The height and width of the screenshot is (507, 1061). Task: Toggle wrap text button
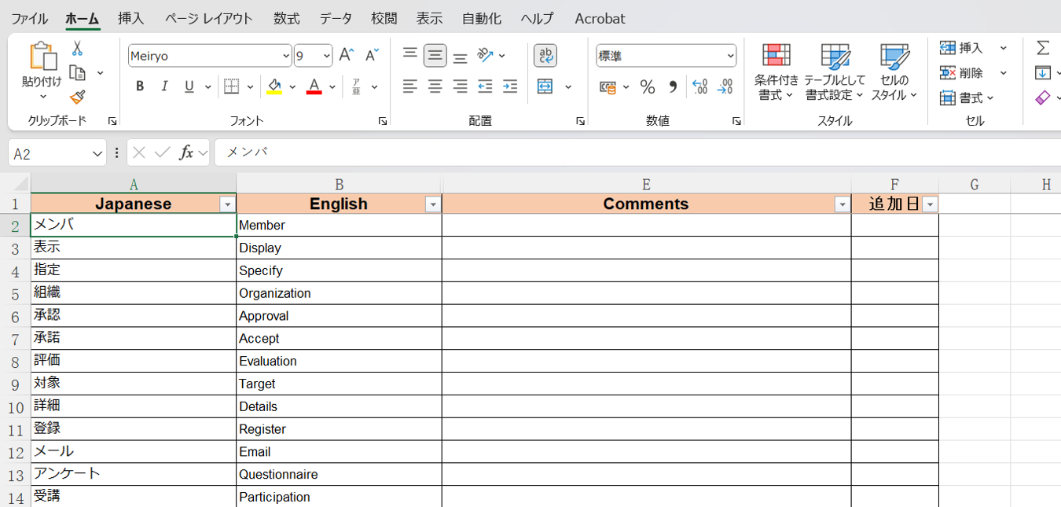click(545, 55)
